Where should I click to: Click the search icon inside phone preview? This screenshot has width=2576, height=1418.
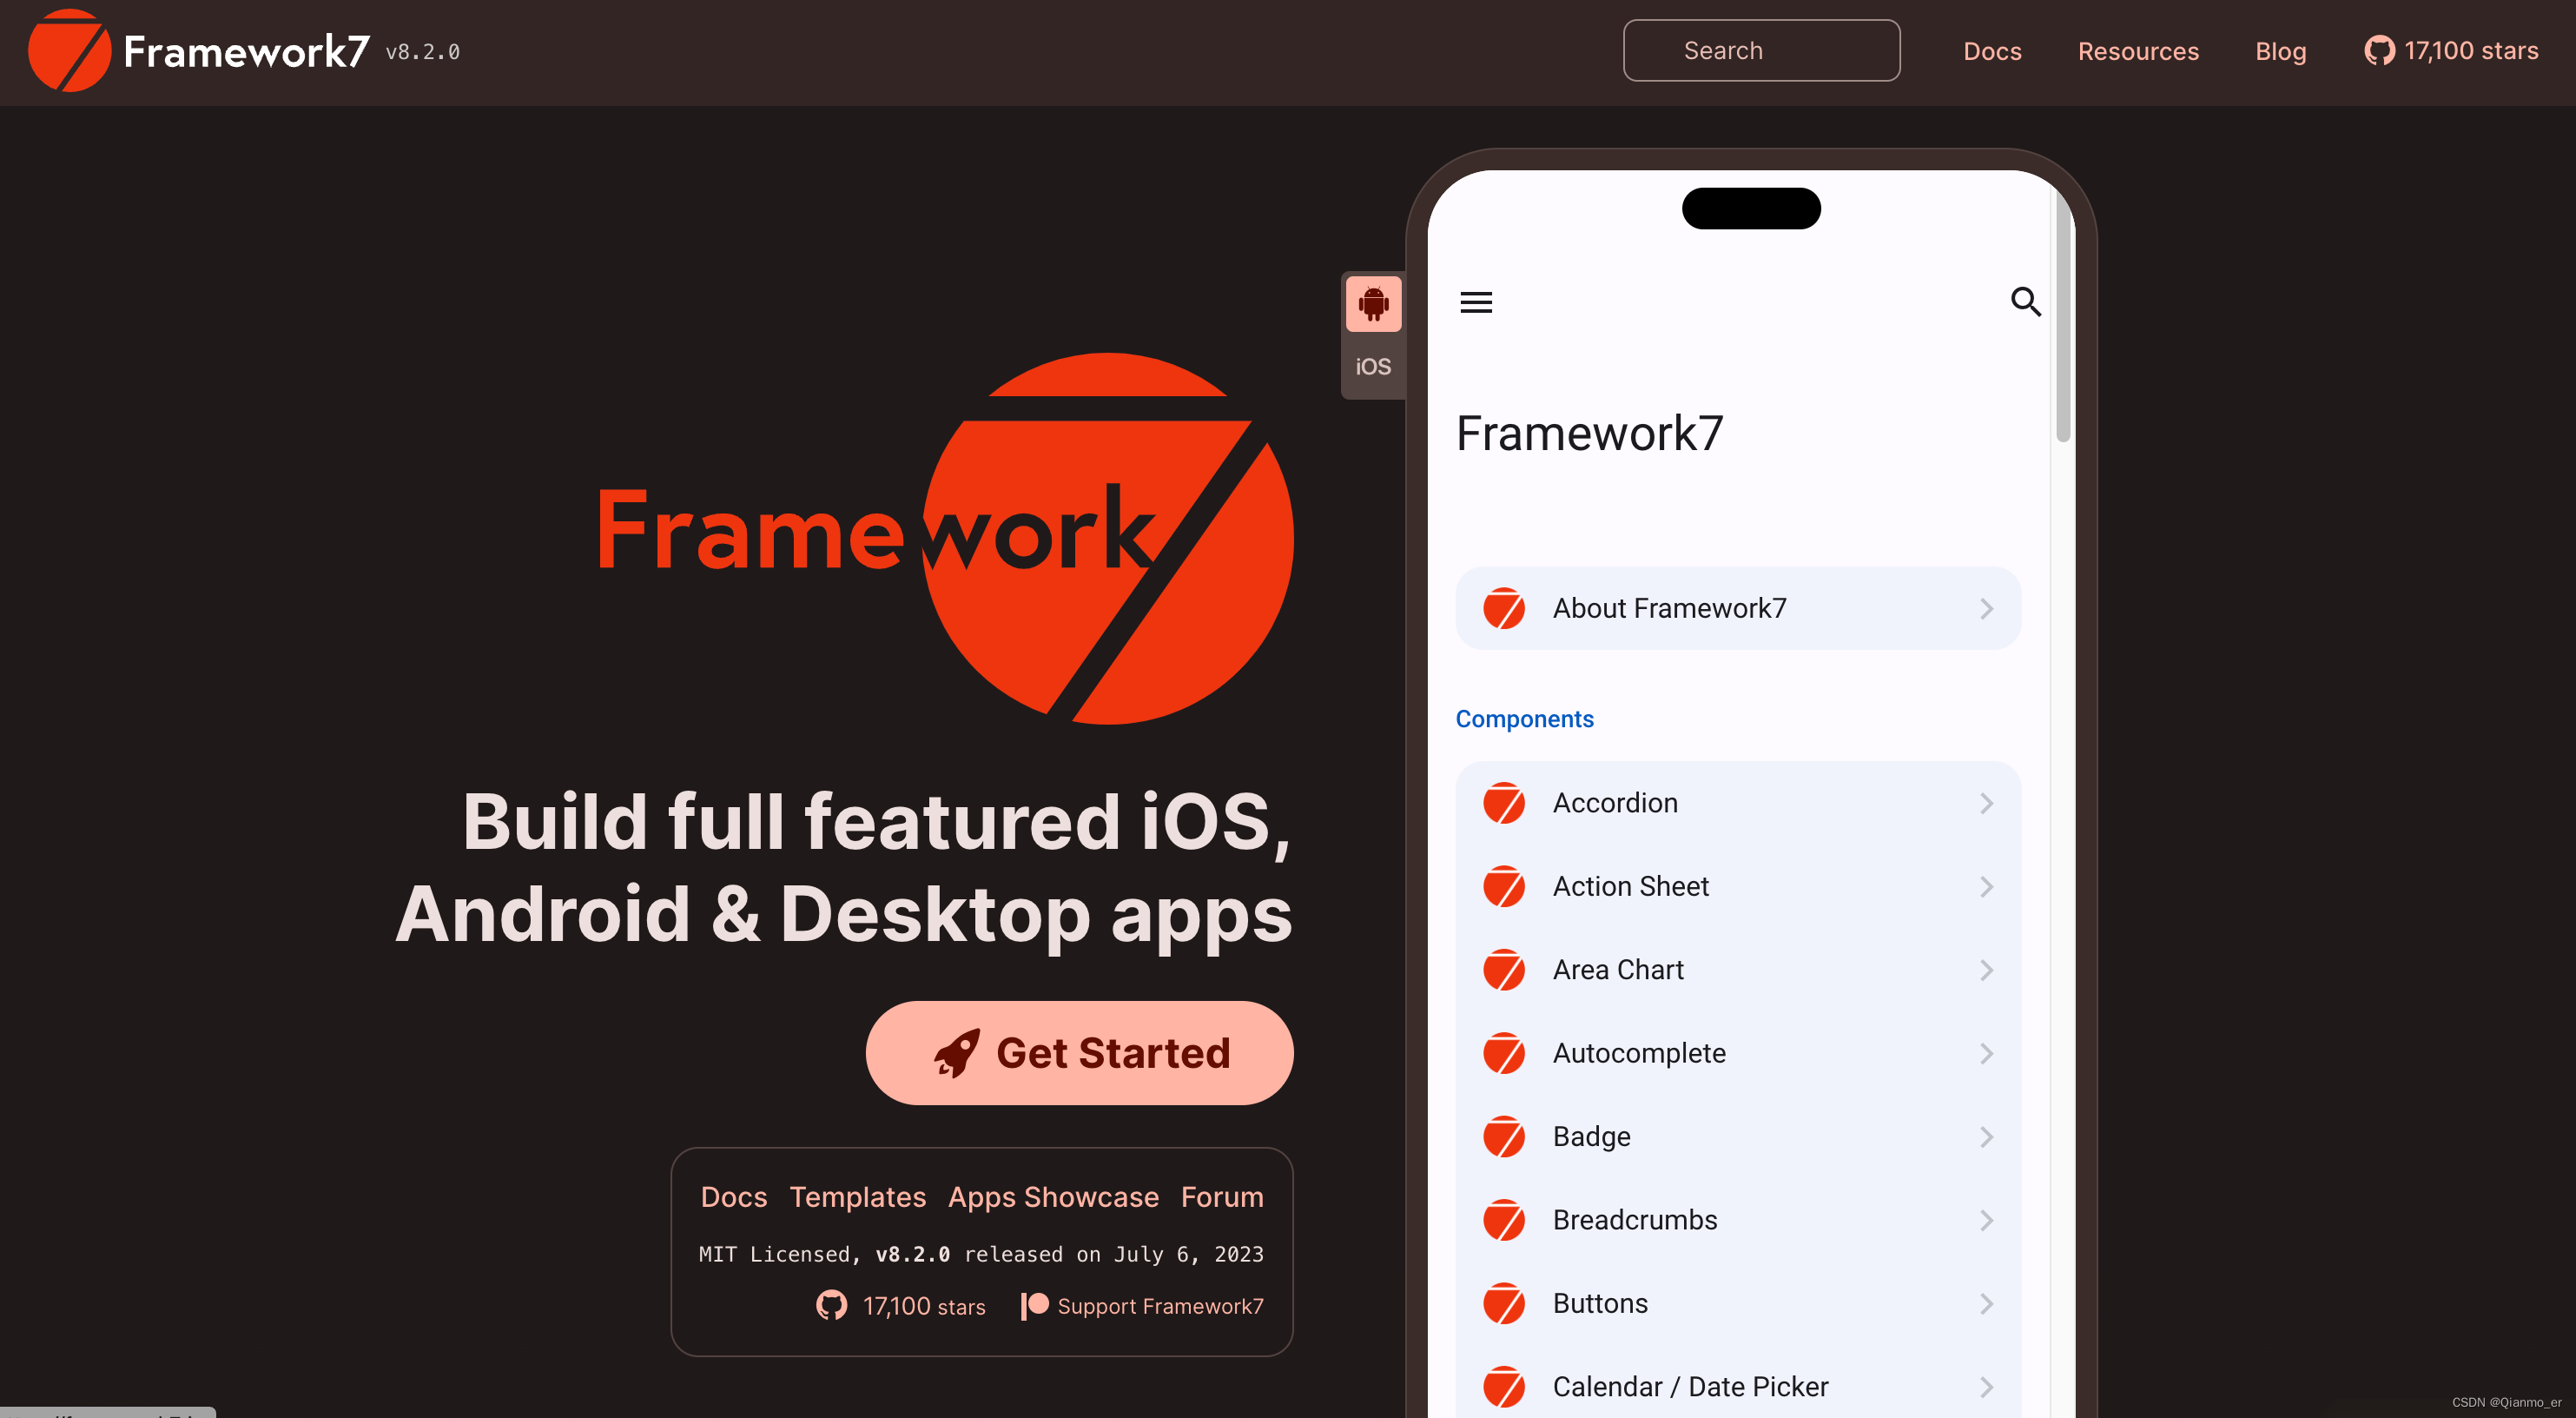[2024, 302]
